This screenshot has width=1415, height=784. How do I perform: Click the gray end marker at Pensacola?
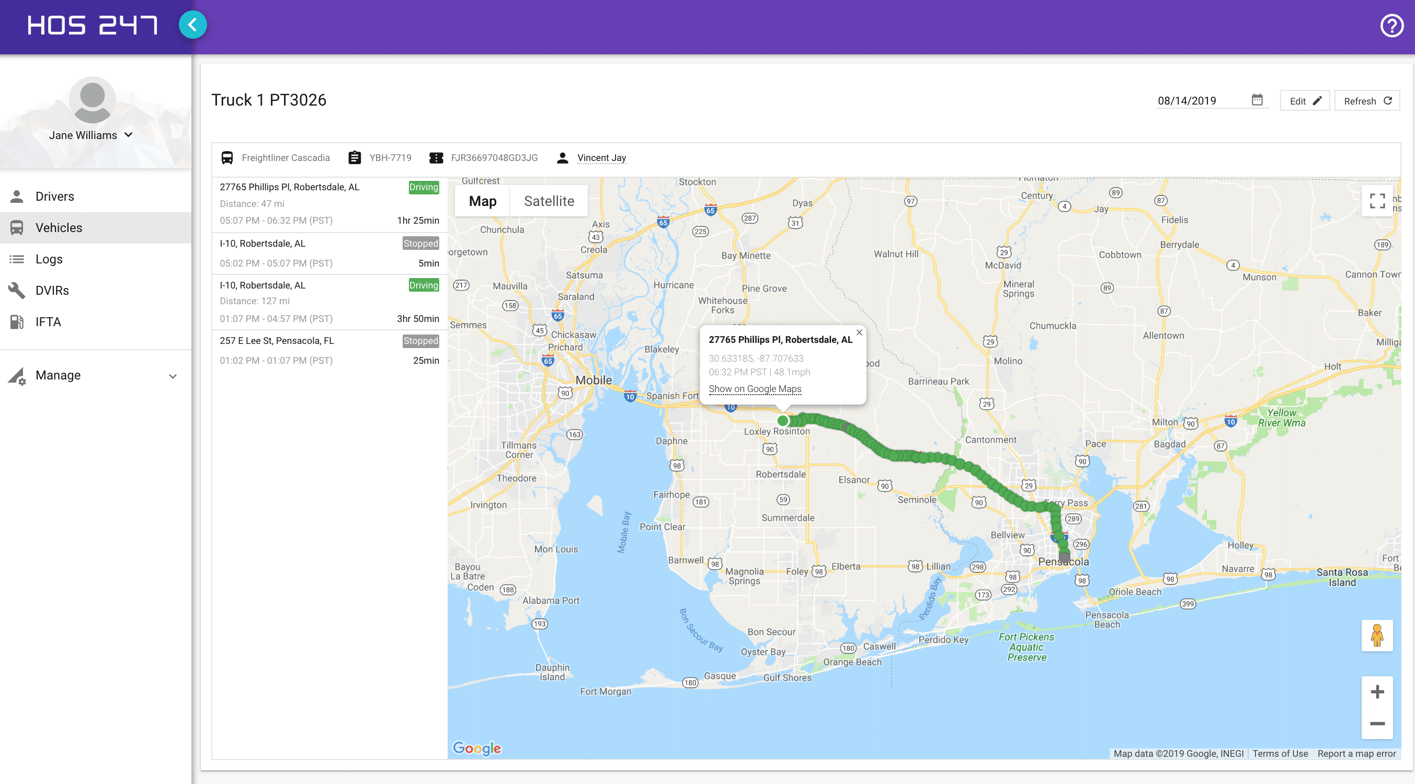1065,557
